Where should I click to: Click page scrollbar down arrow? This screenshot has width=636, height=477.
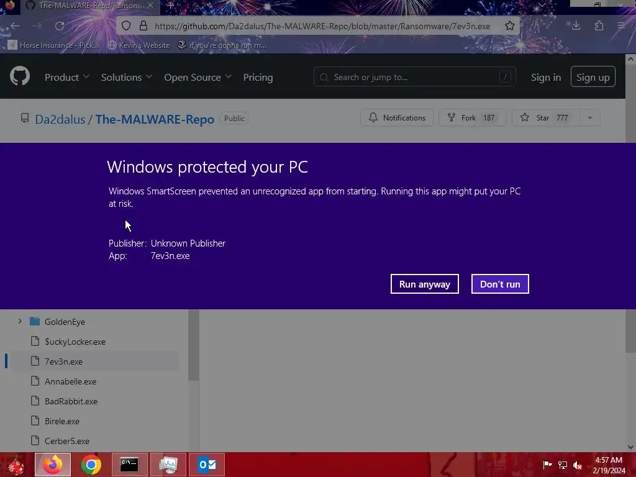tap(630, 447)
